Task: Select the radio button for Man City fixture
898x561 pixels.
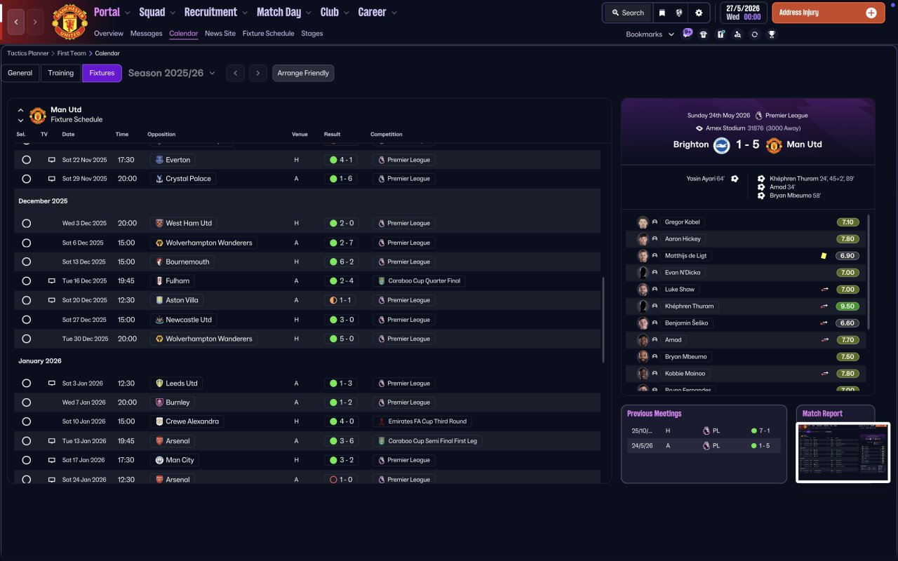Action: coord(27,460)
